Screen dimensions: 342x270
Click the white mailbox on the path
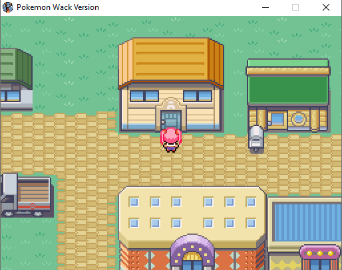[x=256, y=139]
